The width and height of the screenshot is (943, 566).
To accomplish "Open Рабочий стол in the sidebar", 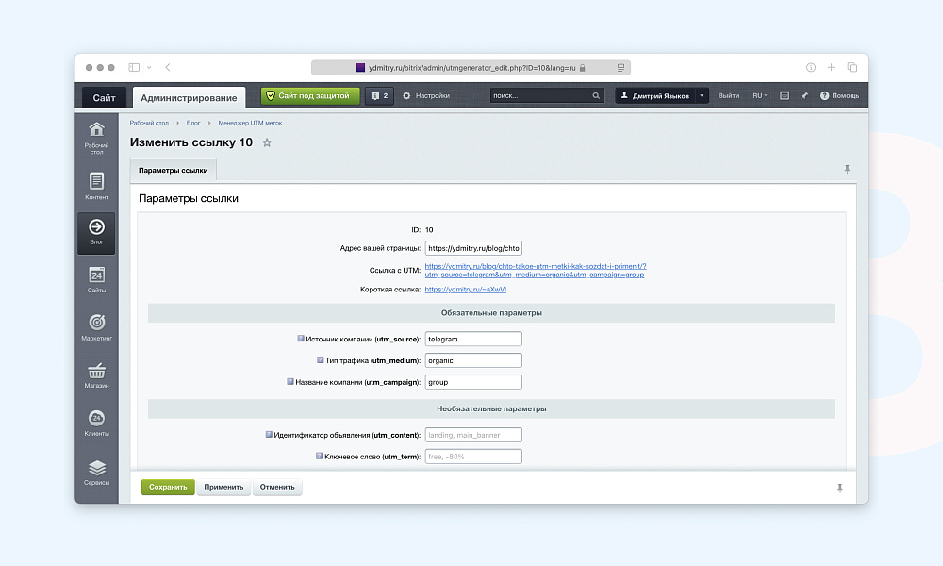I will tap(96, 136).
